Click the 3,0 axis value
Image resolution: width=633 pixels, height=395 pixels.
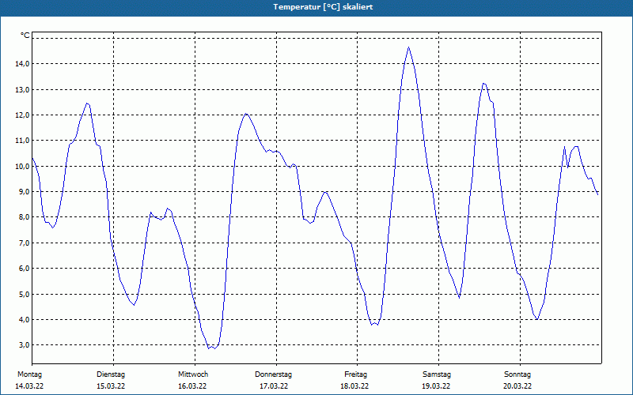[x=24, y=344]
